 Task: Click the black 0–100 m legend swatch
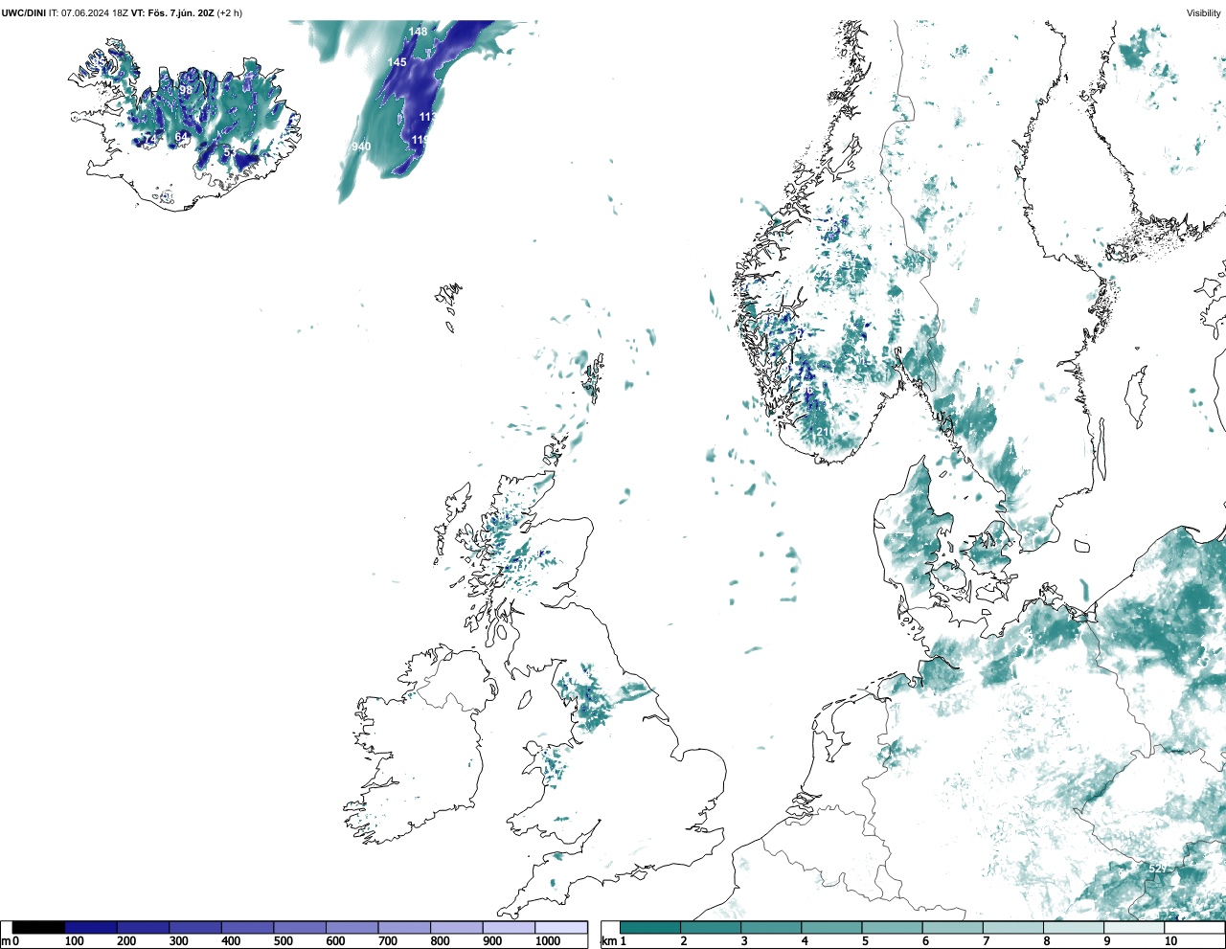coord(38,928)
